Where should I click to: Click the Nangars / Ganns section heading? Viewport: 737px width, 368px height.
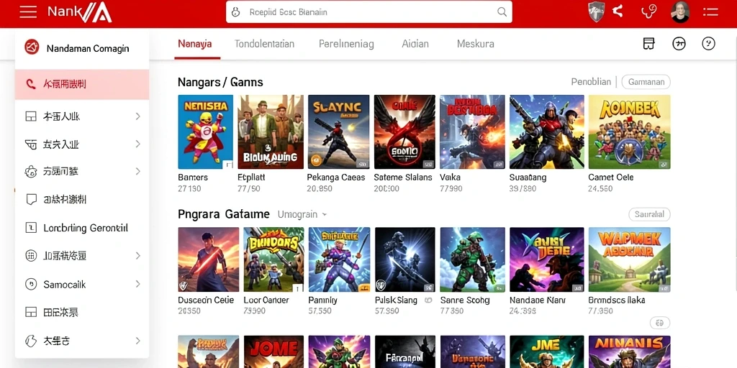click(220, 82)
